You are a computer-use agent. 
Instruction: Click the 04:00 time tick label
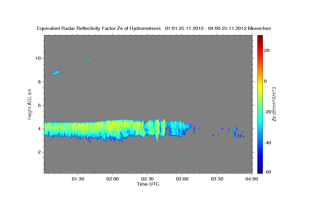252,179
